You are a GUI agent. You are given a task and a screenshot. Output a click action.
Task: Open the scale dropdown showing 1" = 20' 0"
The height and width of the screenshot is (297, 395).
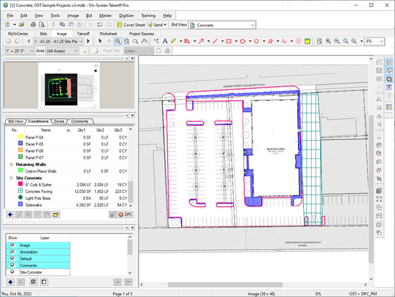click(31, 51)
